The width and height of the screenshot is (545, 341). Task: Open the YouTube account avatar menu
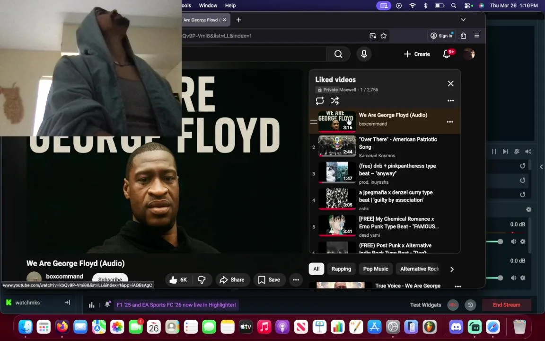469,54
